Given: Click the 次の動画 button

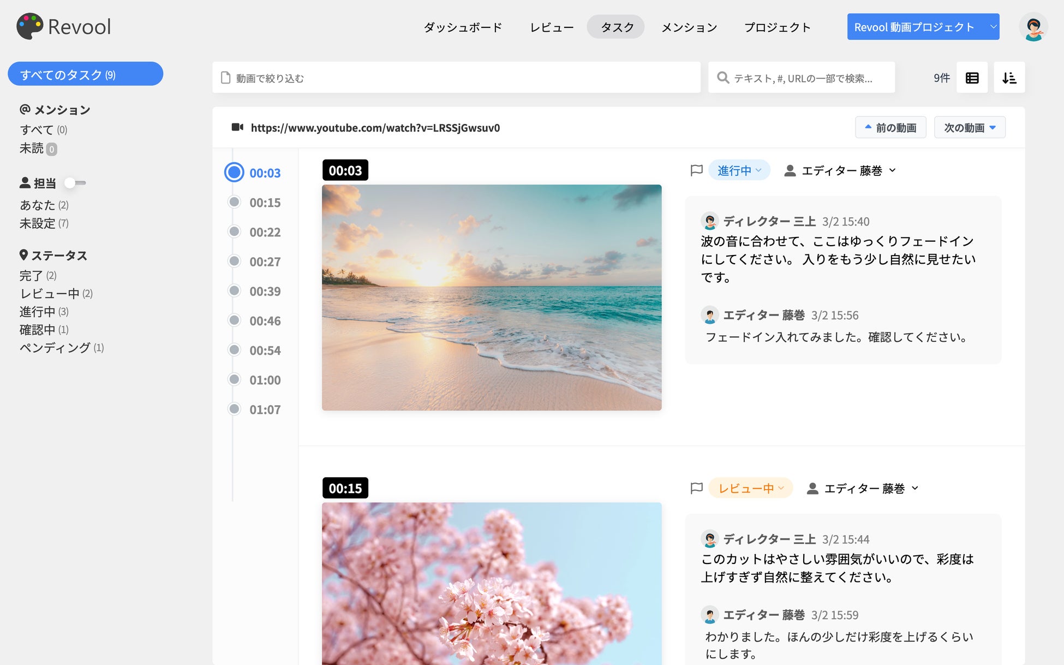Looking at the screenshot, I should 969,127.
